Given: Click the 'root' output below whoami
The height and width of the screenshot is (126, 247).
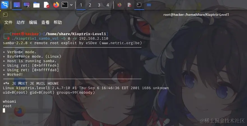Looking at the screenshot, I should click(7, 106).
